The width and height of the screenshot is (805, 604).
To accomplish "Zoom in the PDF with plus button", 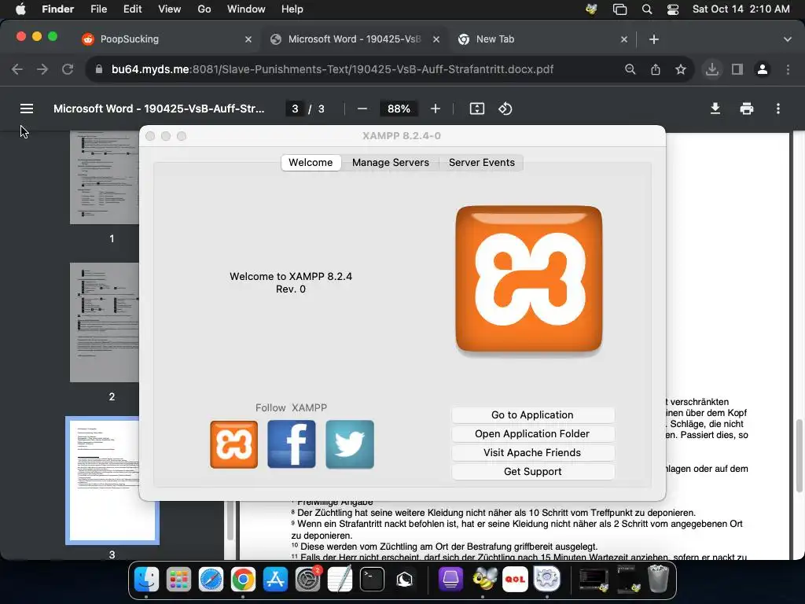I will pos(436,109).
